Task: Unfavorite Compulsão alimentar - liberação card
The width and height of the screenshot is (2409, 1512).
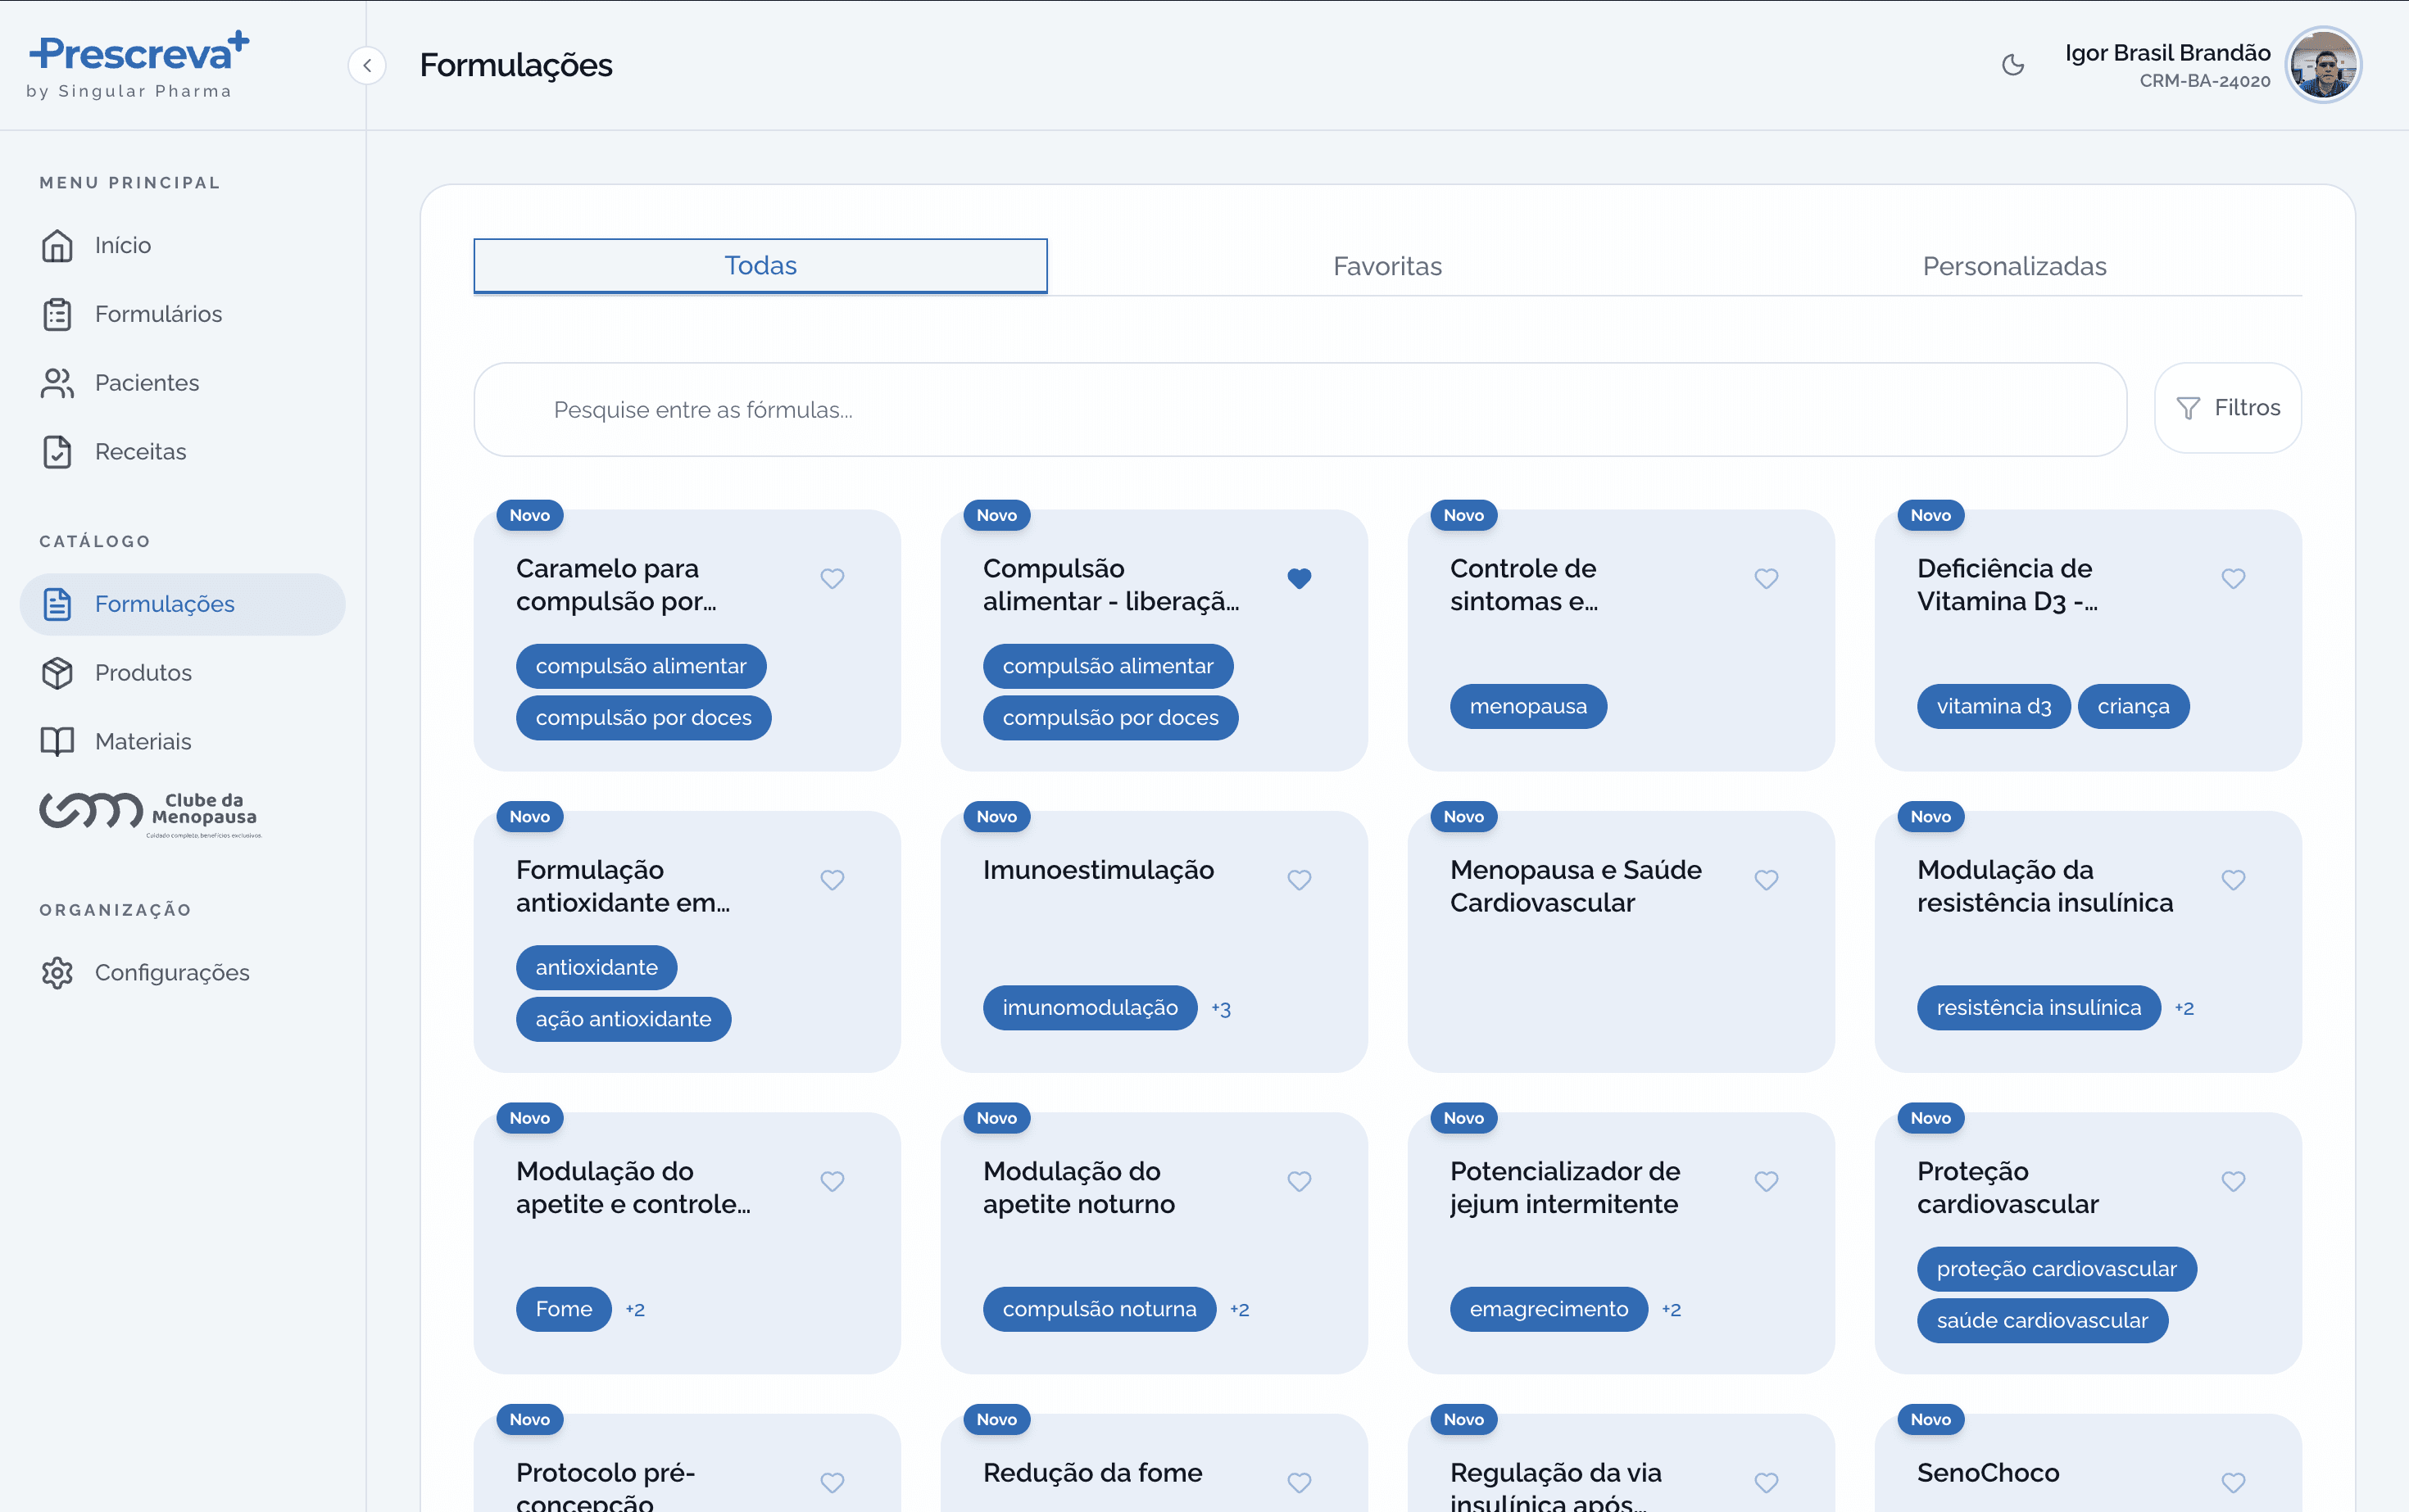Action: click(x=1300, y=579)
